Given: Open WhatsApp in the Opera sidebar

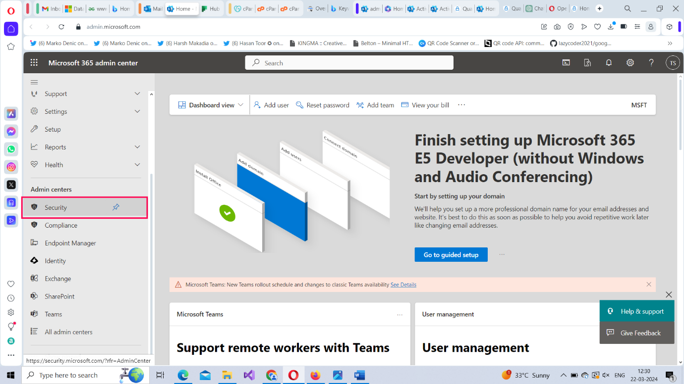Looking at the screenshot, I should point(11,149).
